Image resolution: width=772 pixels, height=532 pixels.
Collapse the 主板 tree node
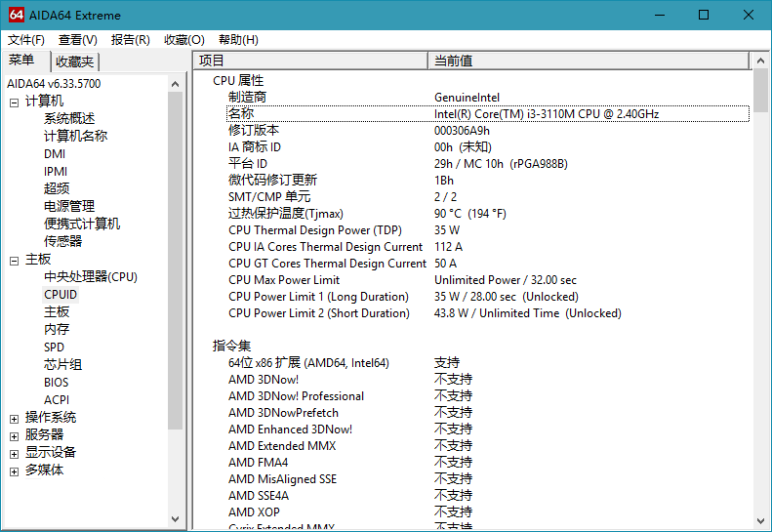click(x=15, y=261)
